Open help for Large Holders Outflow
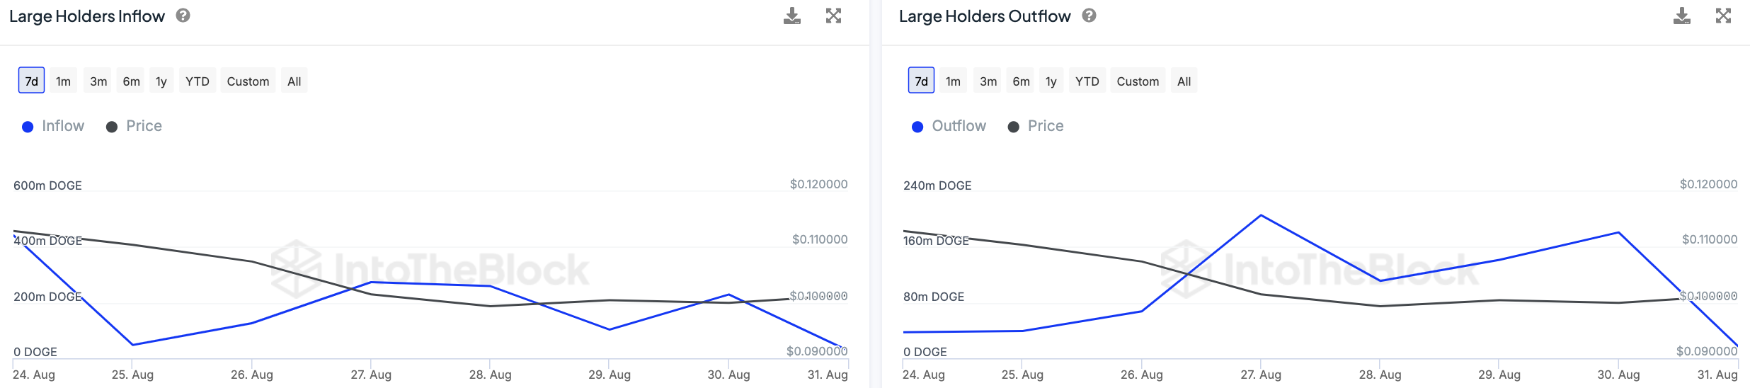The image size is (1750, 388). (1089, 16)
